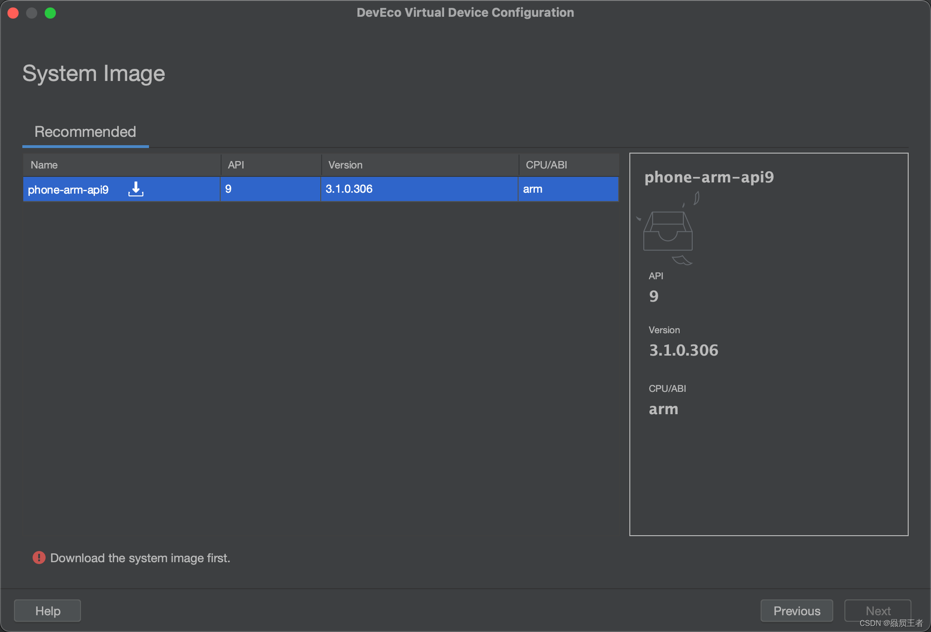Click the Download the system image first message

(140, 558)
